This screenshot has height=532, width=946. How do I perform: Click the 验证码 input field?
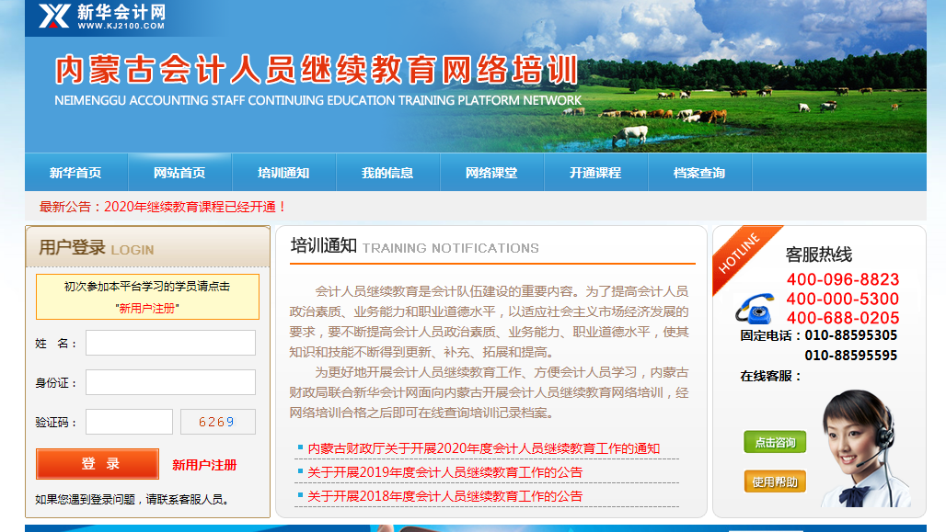[x=129, y=422]
